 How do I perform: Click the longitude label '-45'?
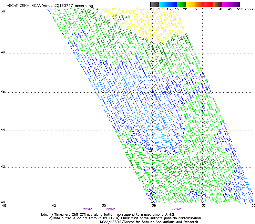coord(3,206)
